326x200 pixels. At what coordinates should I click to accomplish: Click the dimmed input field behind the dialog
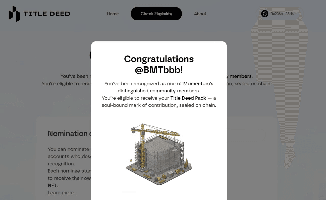[246, 135]
